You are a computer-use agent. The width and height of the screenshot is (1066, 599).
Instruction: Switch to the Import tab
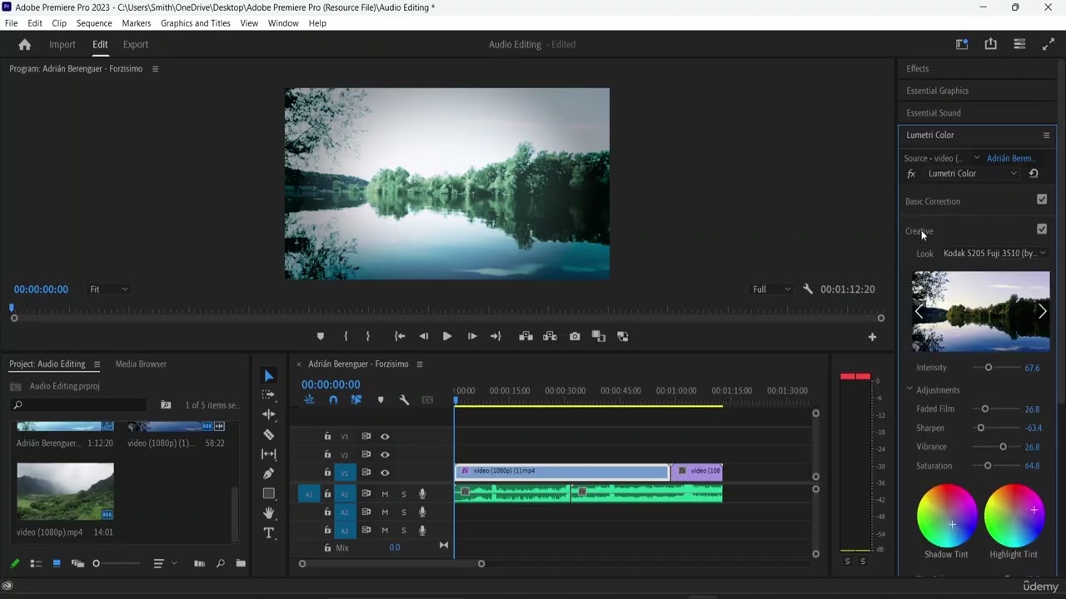pyautogui.click(x=62, y=45)
